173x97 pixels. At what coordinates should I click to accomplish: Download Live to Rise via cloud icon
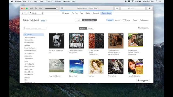click(82, 35)
